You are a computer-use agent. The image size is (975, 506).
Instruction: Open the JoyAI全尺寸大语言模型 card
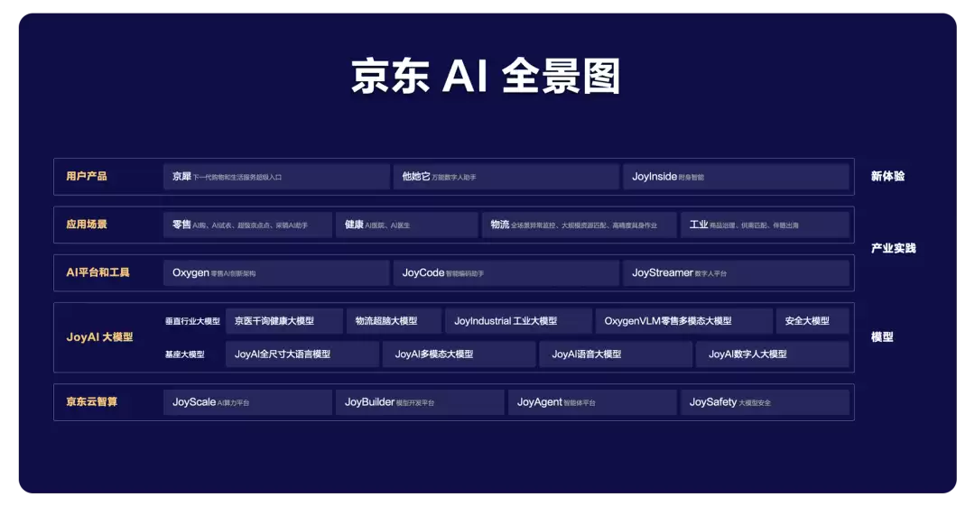point(302,354)
